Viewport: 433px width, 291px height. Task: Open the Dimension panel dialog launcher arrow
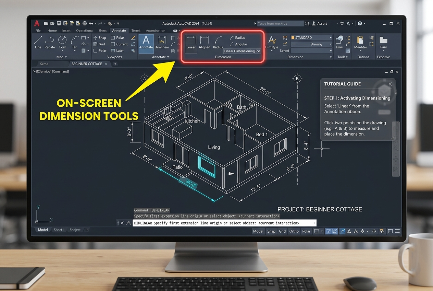click(331, 57)
